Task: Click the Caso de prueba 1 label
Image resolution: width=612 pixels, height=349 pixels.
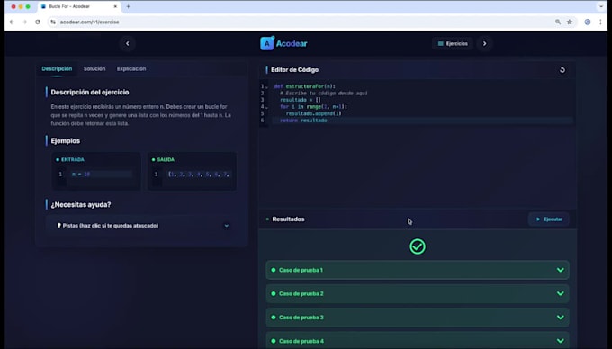Action: pos(301,270)
